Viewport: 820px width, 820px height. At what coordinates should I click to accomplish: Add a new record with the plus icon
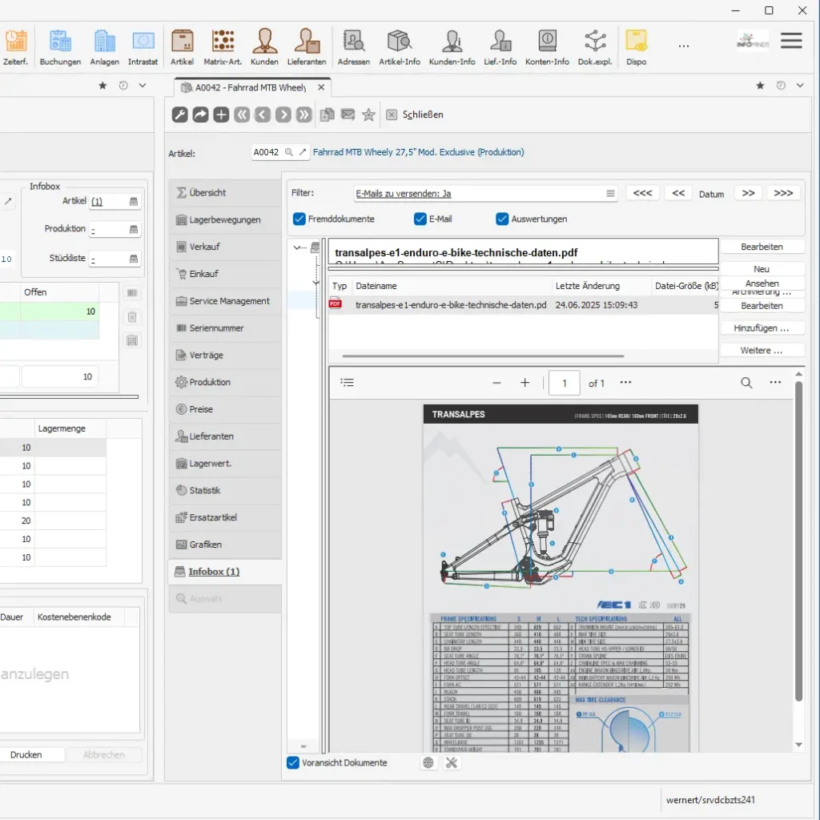point(221,115)
